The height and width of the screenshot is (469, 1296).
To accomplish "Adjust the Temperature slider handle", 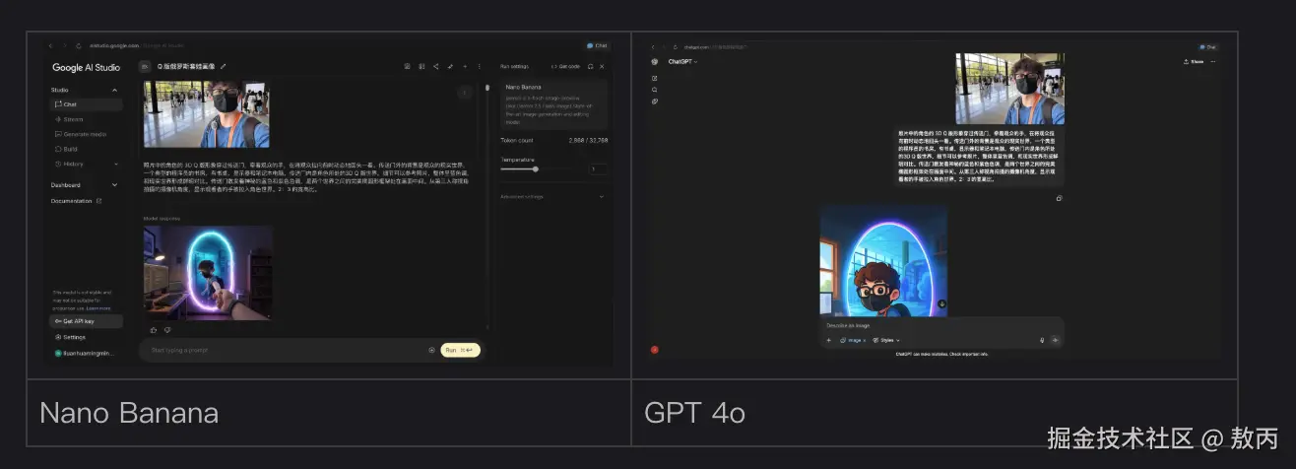I will 535,168.
